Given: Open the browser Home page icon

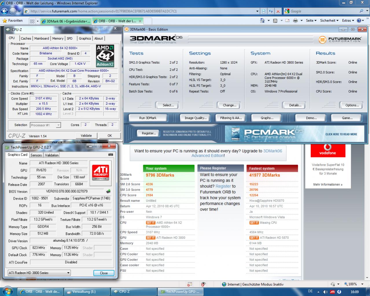Looking at the screenshot, I should (262, 21).
